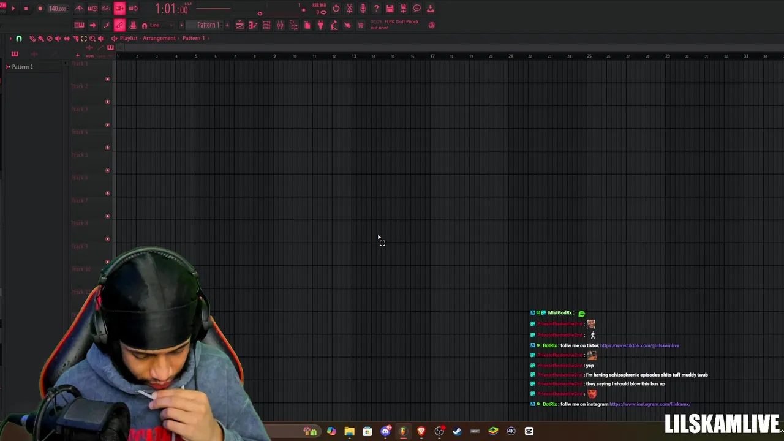Mute Track 1 with its dot toggle
Image resolution: width=784 pixels, height=441 pixels.
[108, 79]
